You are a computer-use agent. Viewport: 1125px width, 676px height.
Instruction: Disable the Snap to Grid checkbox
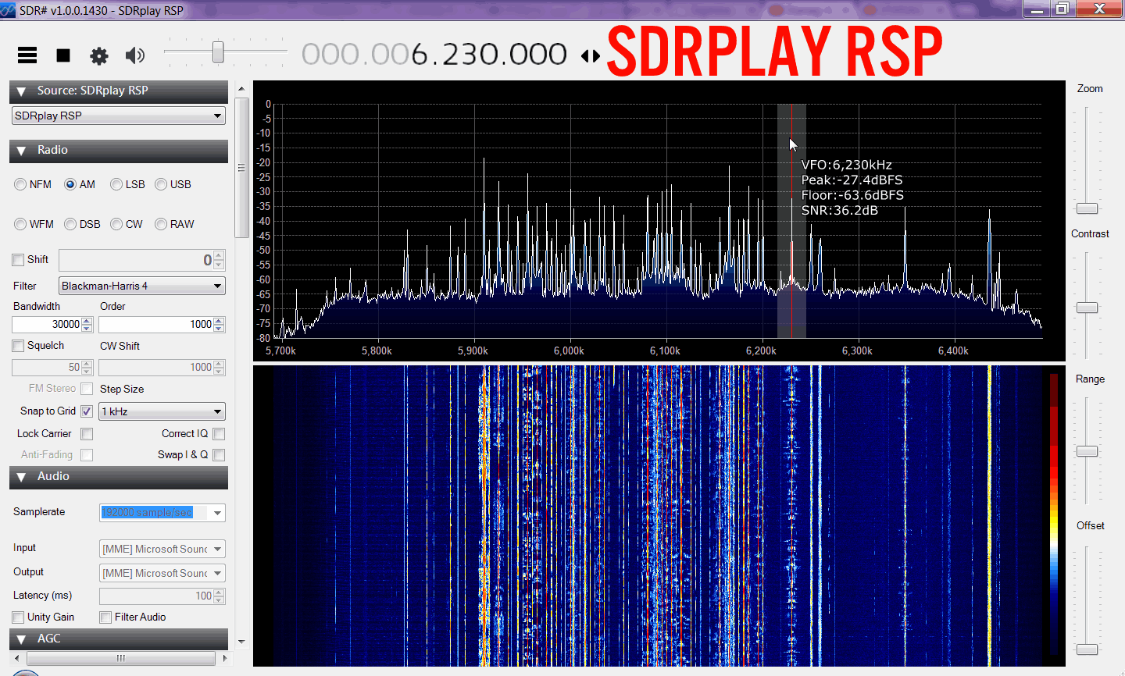(87, 411)
